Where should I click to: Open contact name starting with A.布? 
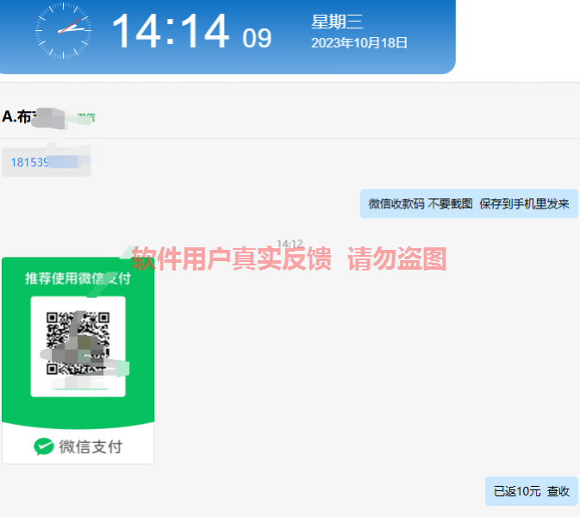click(34, 117)
